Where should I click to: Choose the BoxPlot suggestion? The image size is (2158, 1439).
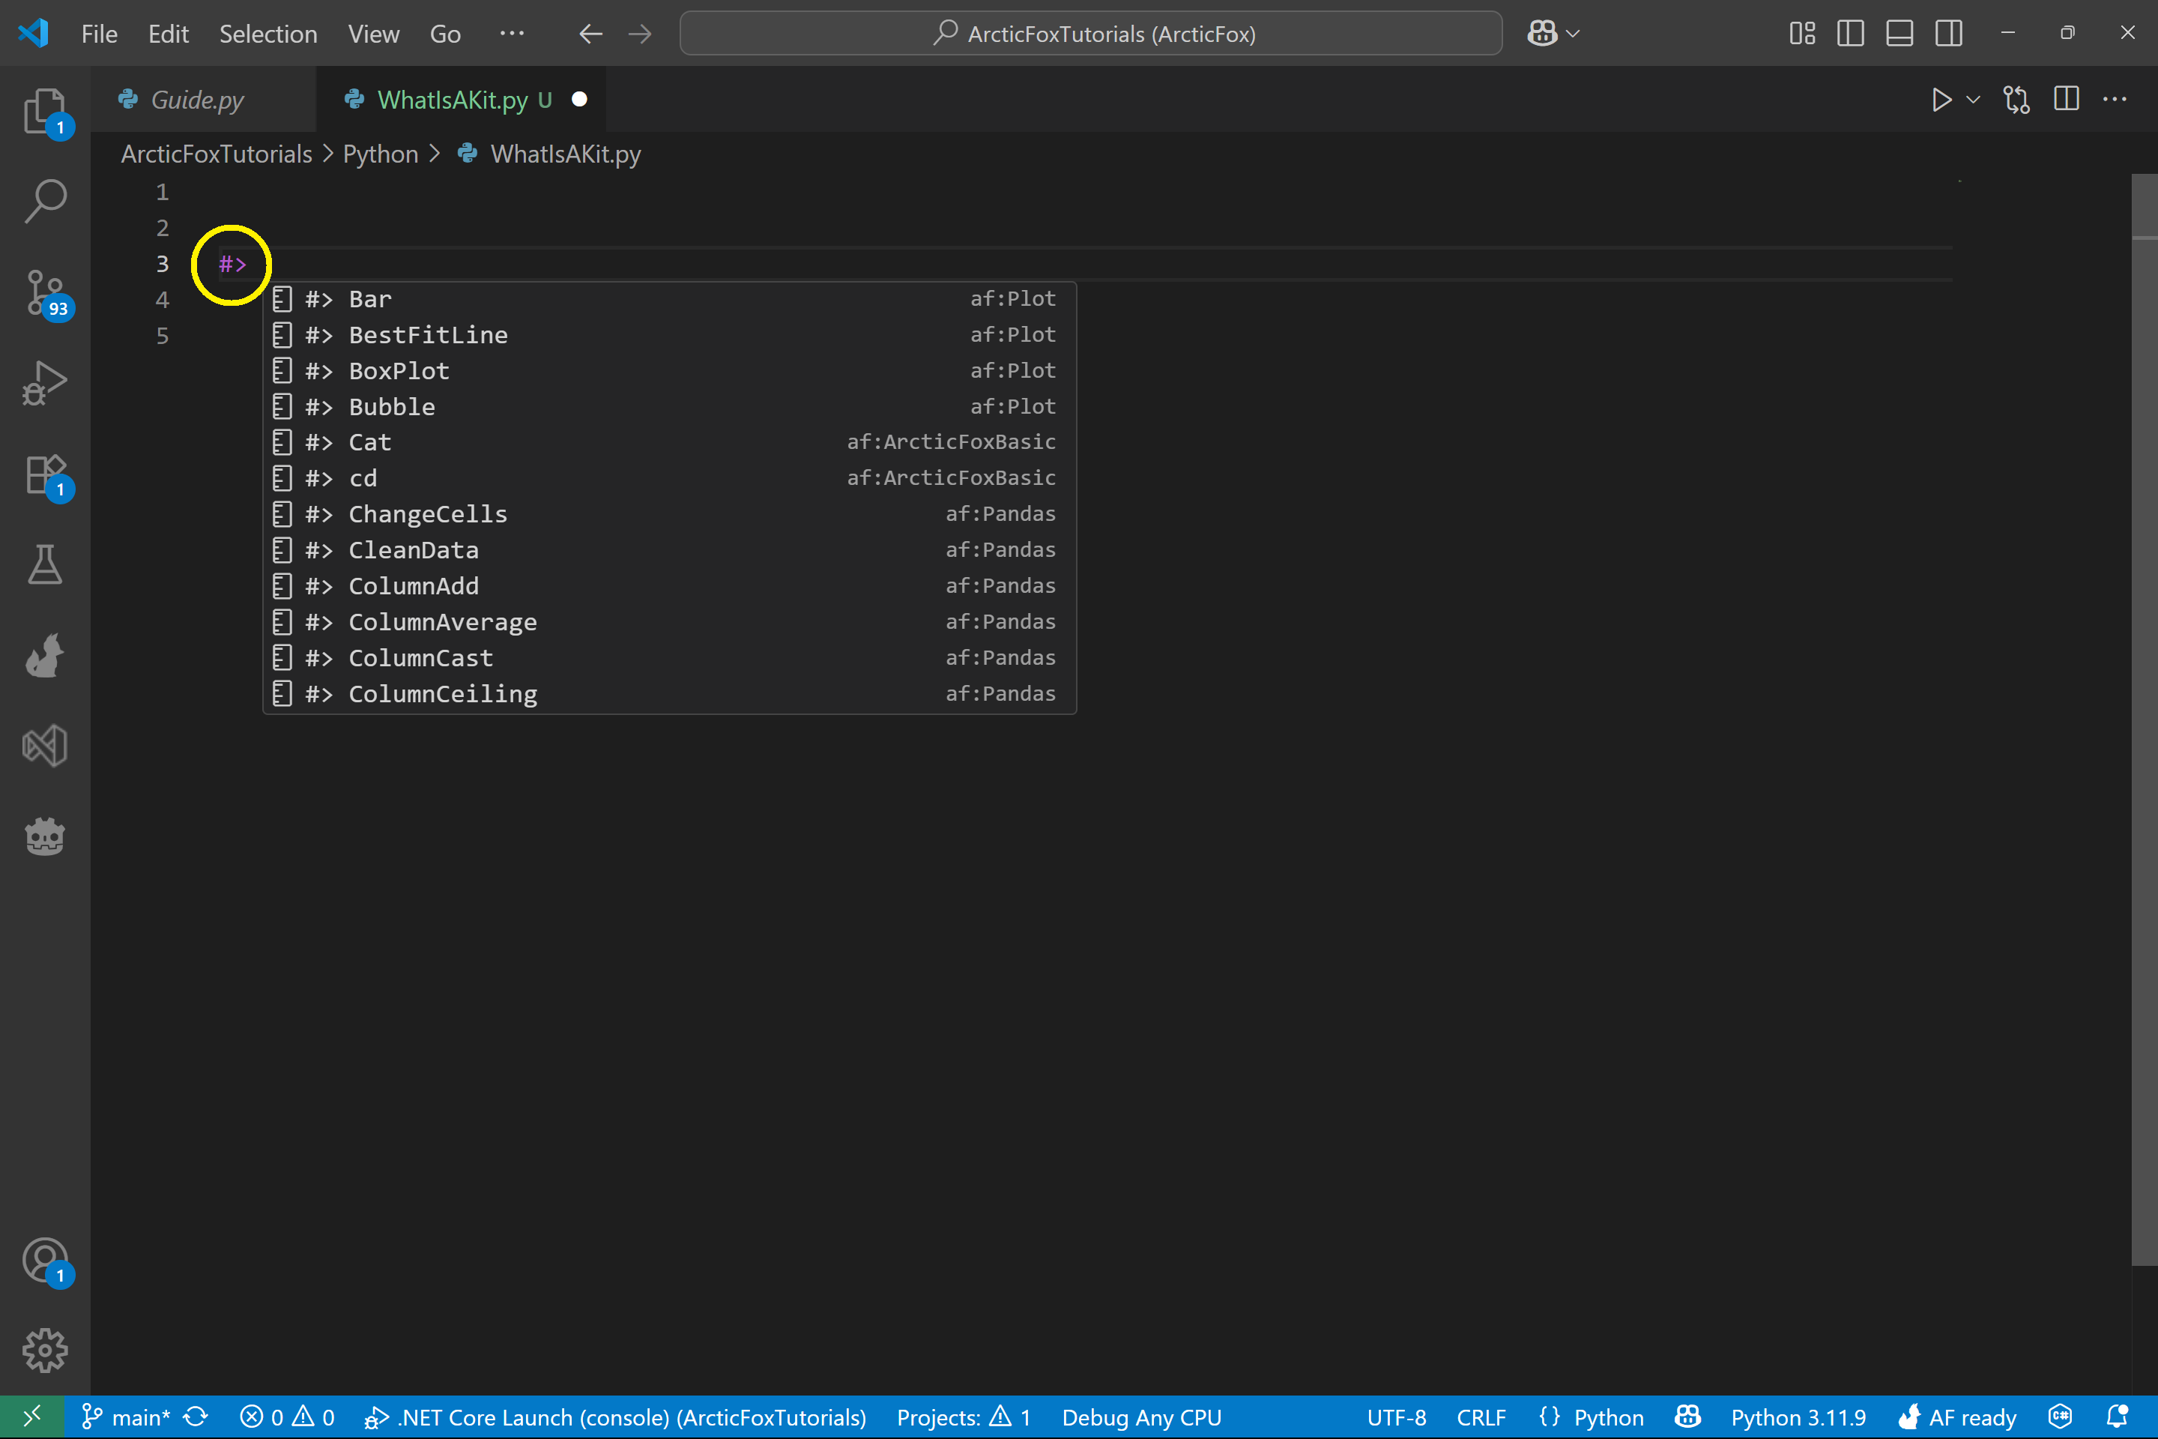(670, 371)
